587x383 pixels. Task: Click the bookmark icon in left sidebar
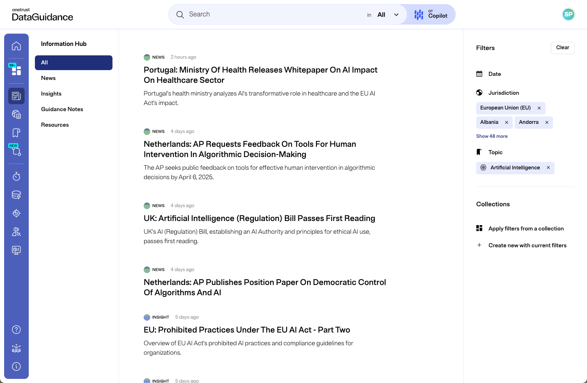[16, 133]
